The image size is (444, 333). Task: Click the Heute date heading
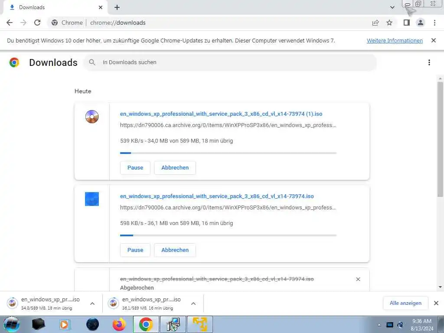(x=83, y=91)
